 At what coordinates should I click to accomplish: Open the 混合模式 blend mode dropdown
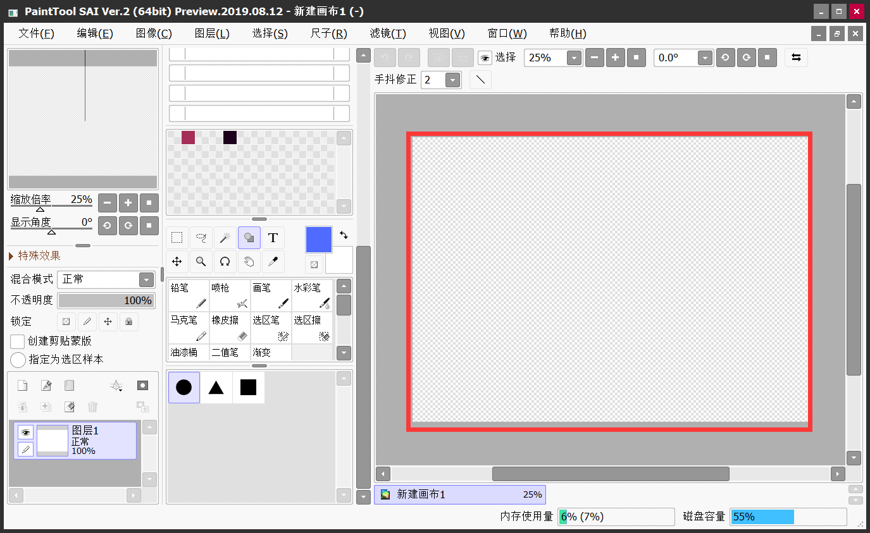(146, 279)
